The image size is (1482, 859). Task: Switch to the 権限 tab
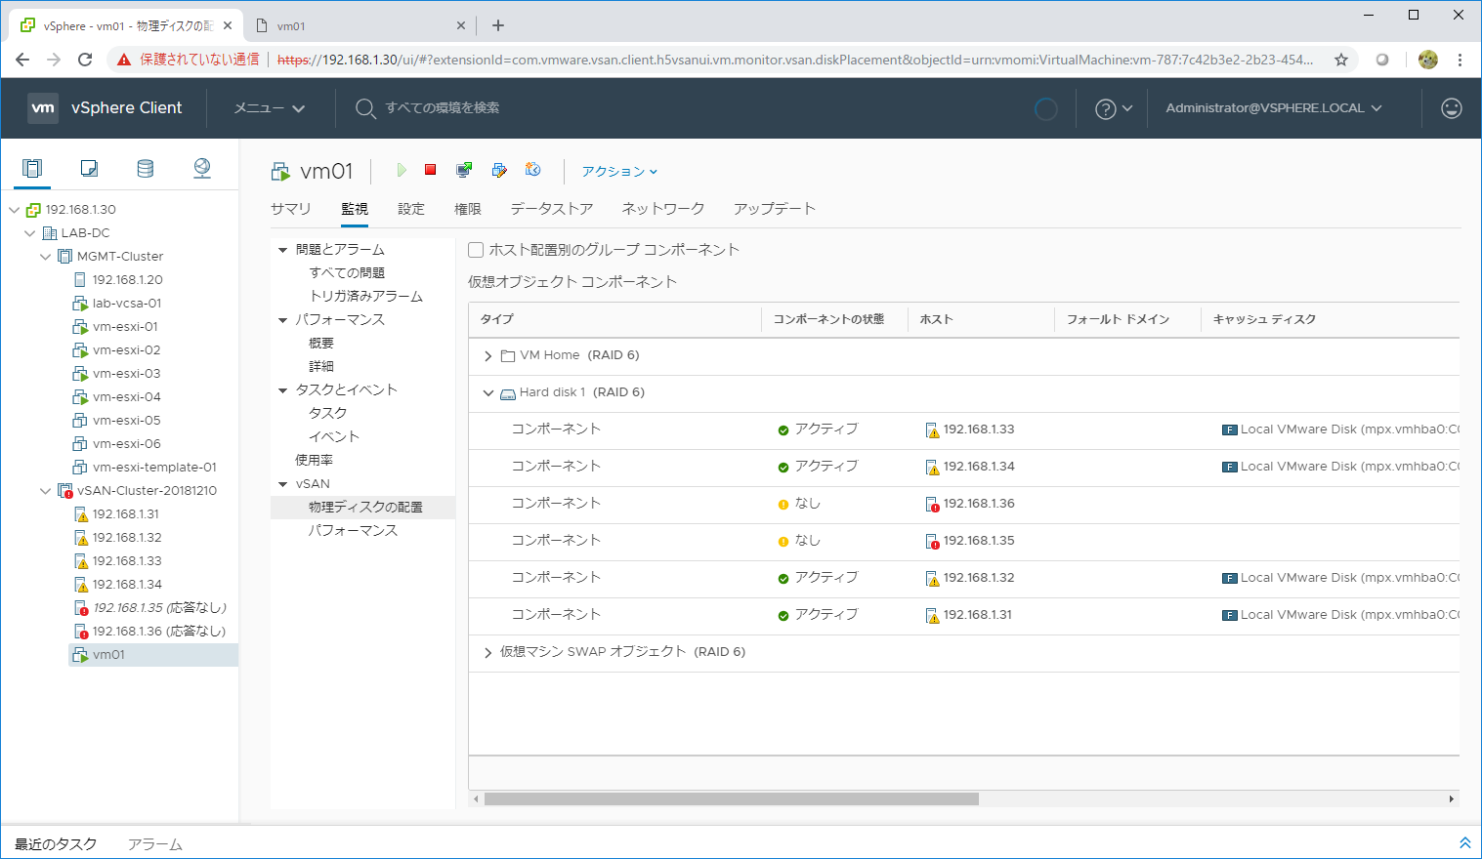(468, 209)
